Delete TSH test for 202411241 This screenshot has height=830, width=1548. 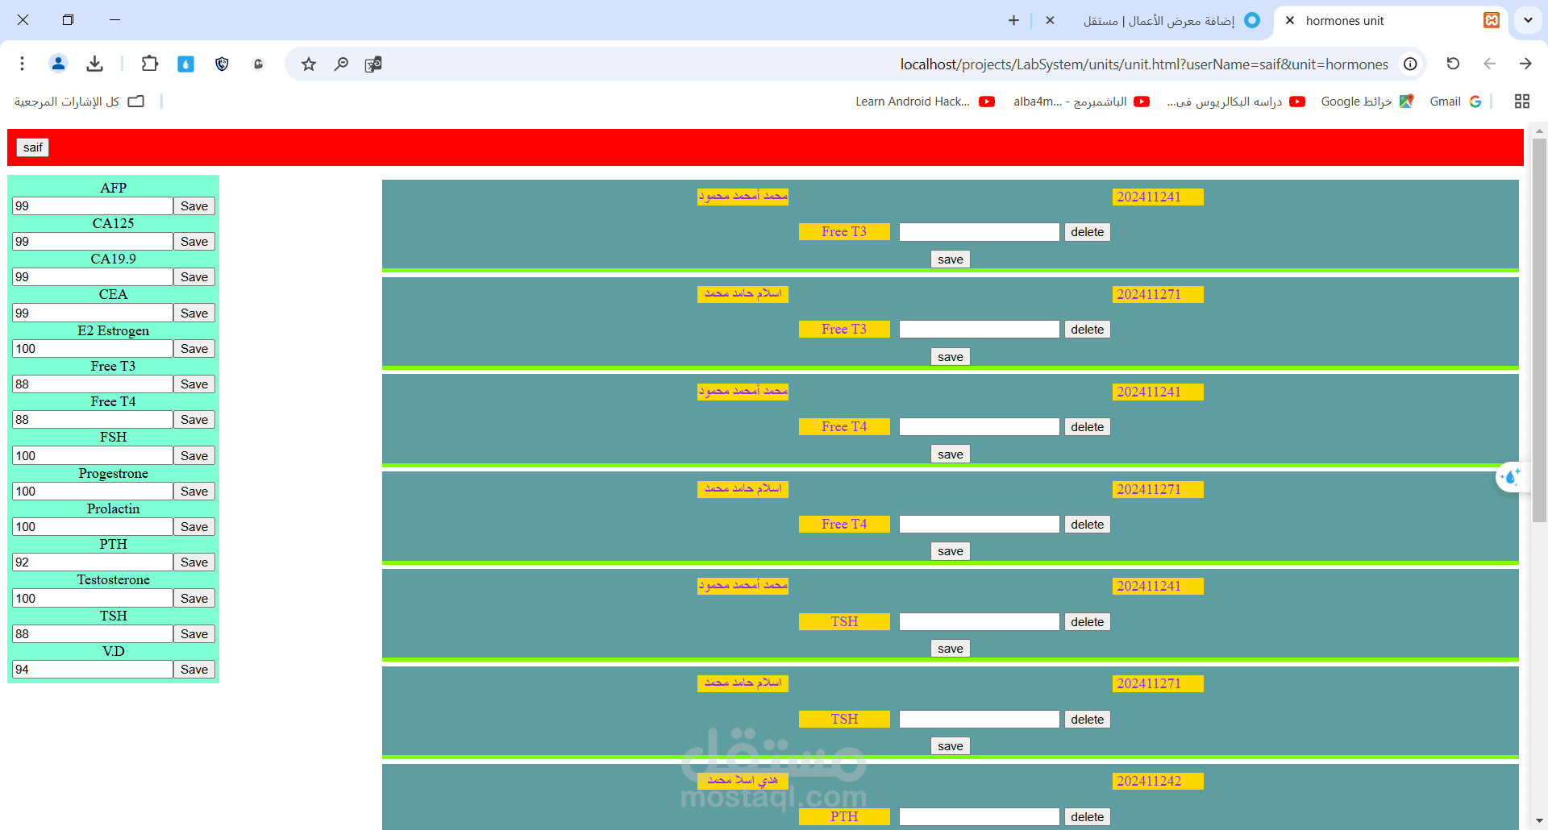click(x=1088, y=622)
